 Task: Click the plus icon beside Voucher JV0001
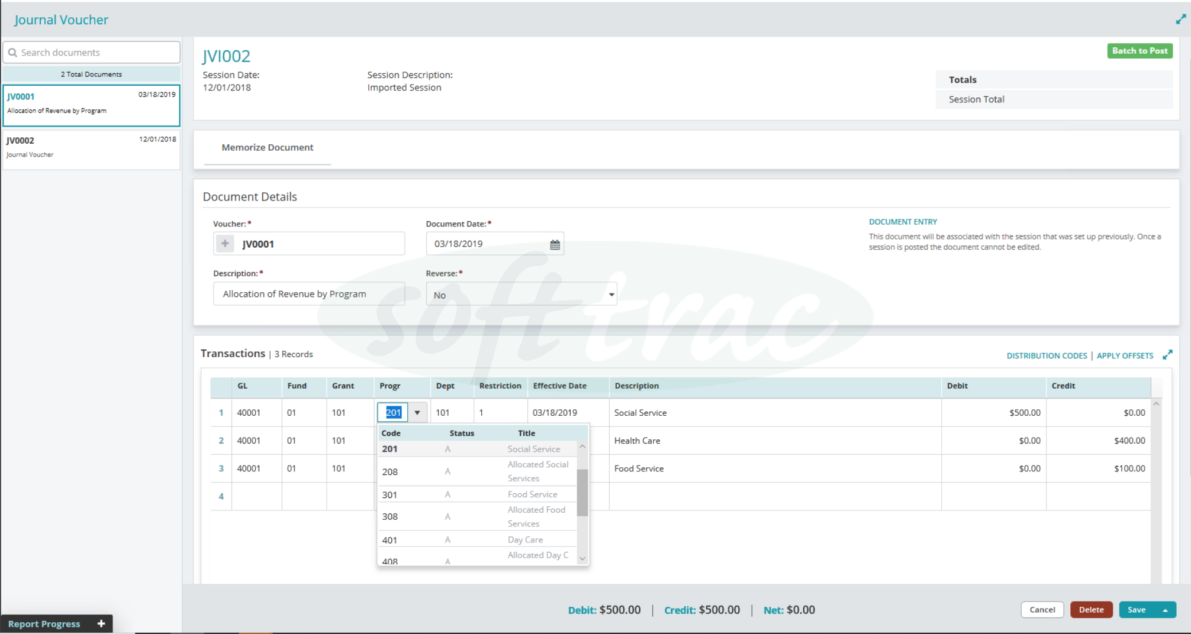coord(225,244)
